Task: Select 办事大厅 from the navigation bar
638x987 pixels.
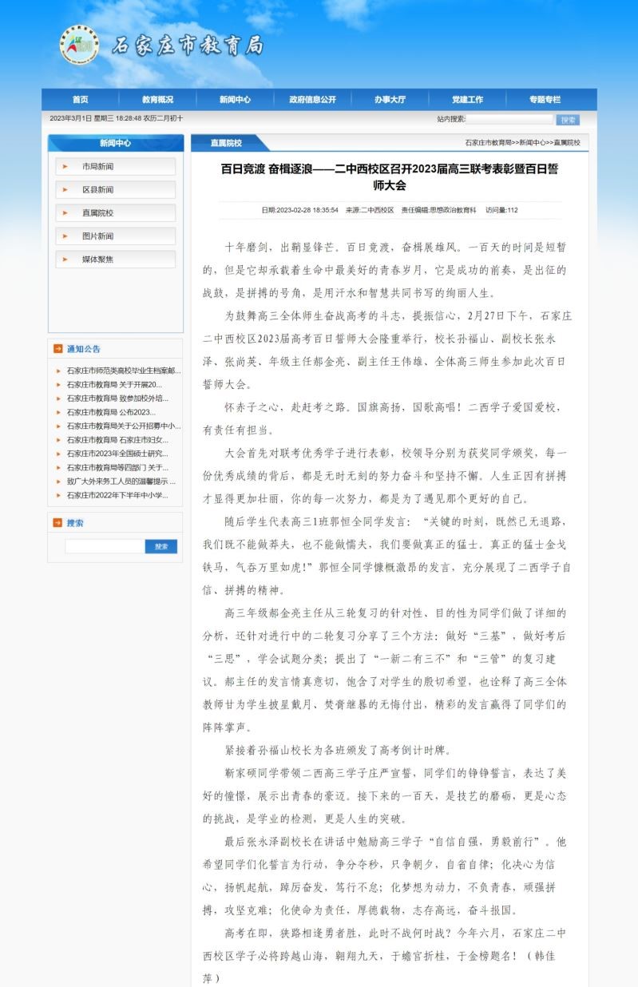Action: 390,100
